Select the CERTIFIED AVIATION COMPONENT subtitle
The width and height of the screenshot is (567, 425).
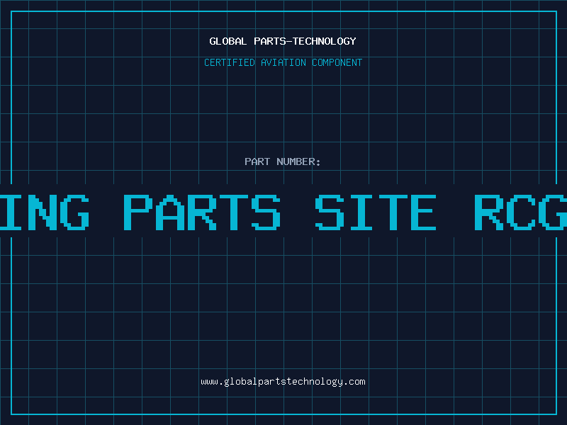coord(283,62)
